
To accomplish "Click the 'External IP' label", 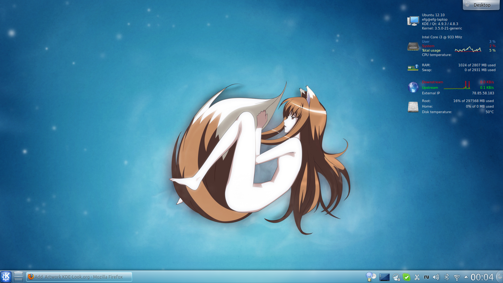I will (x=431, y=93).
